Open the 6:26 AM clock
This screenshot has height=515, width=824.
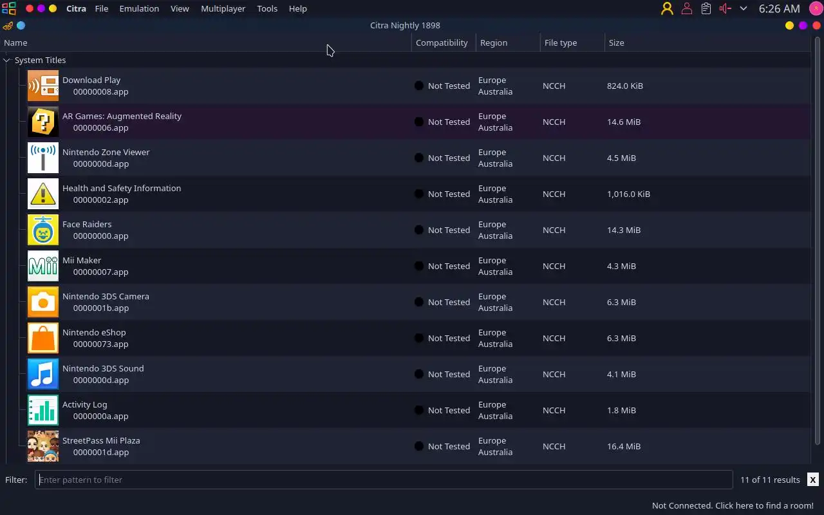pos(779,8)
